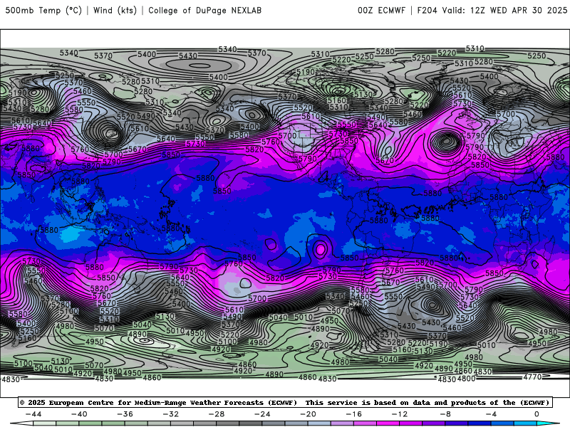Click the -8 color bar label
This screenshot has height=427, width=570.
pos(446,414)
